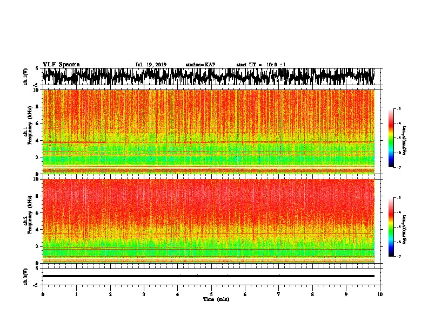Viewport: 428px width, 330px height.
Task: Click the "-7" label on ch.1 color bar
Action: pos(398,167)
